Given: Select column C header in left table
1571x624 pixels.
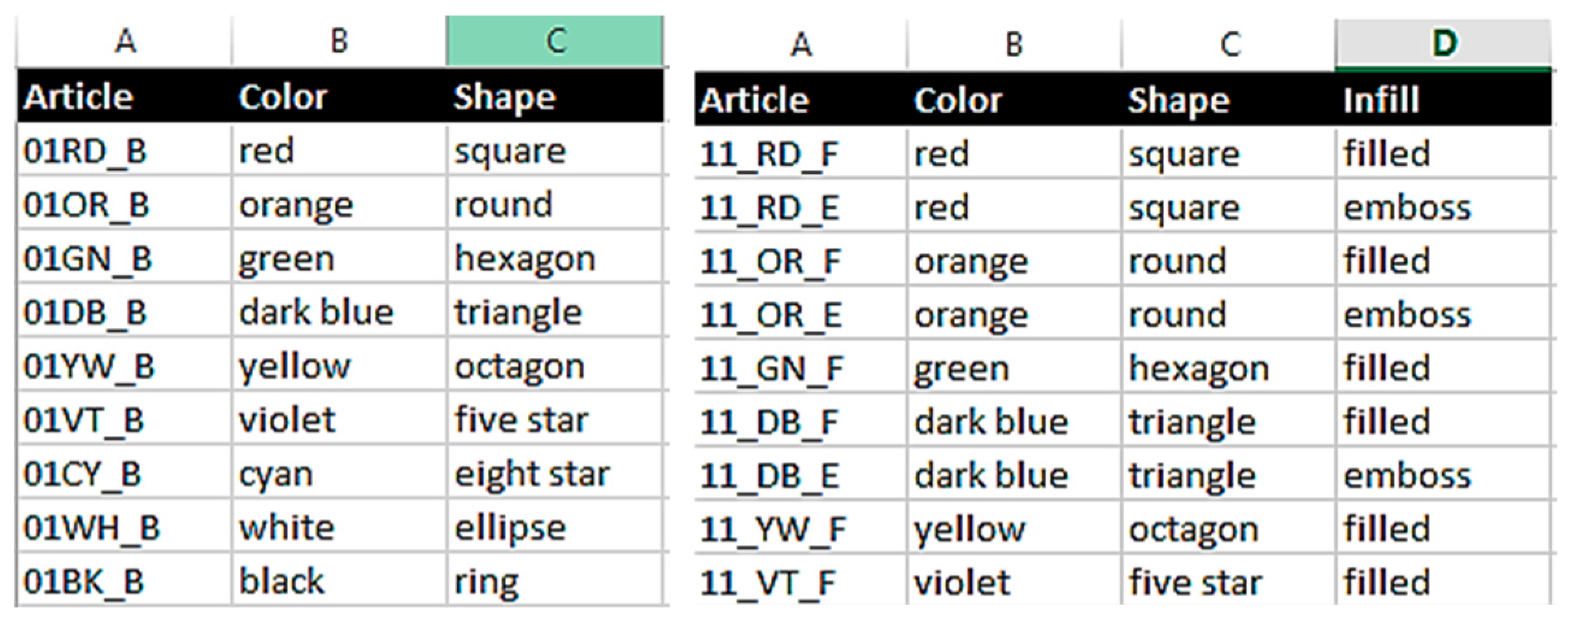Looking at the screenshot, I should 555,41.
